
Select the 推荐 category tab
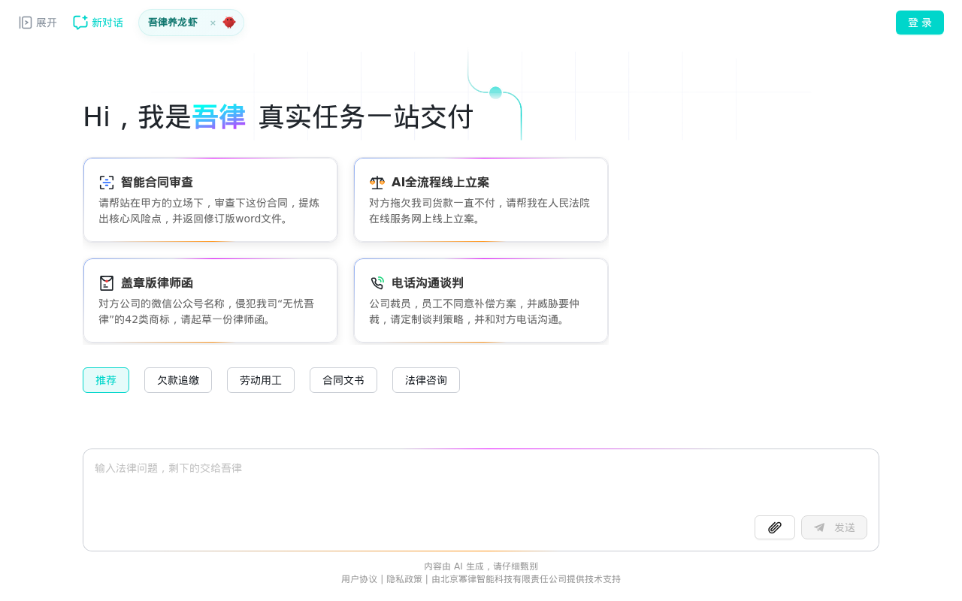tap(106, 380)
